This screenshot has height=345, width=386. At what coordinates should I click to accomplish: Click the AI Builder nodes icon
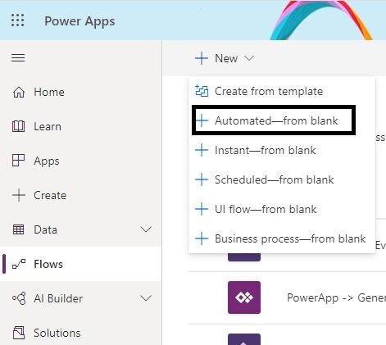(19, 298)
